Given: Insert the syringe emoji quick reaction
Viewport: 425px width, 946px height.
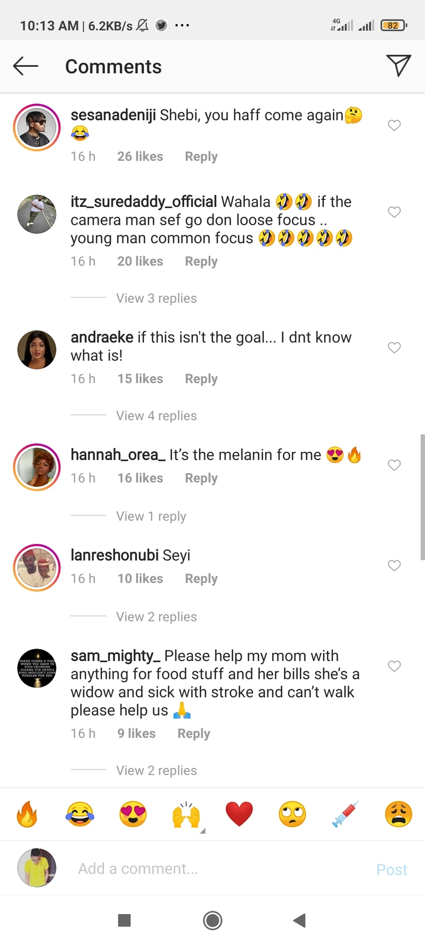Looking at the screenshot, I should coord(345,814).
